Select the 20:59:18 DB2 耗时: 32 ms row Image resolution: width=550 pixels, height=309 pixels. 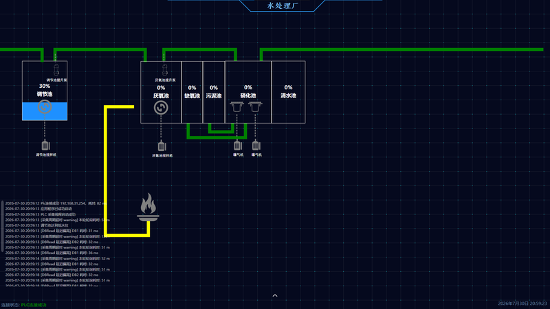pos(52,275)
